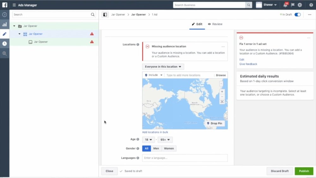Viewport: 316px width, 178px height.
Task: Click Browse locations button
Action: pyautogui.click(x=221, y=75)
